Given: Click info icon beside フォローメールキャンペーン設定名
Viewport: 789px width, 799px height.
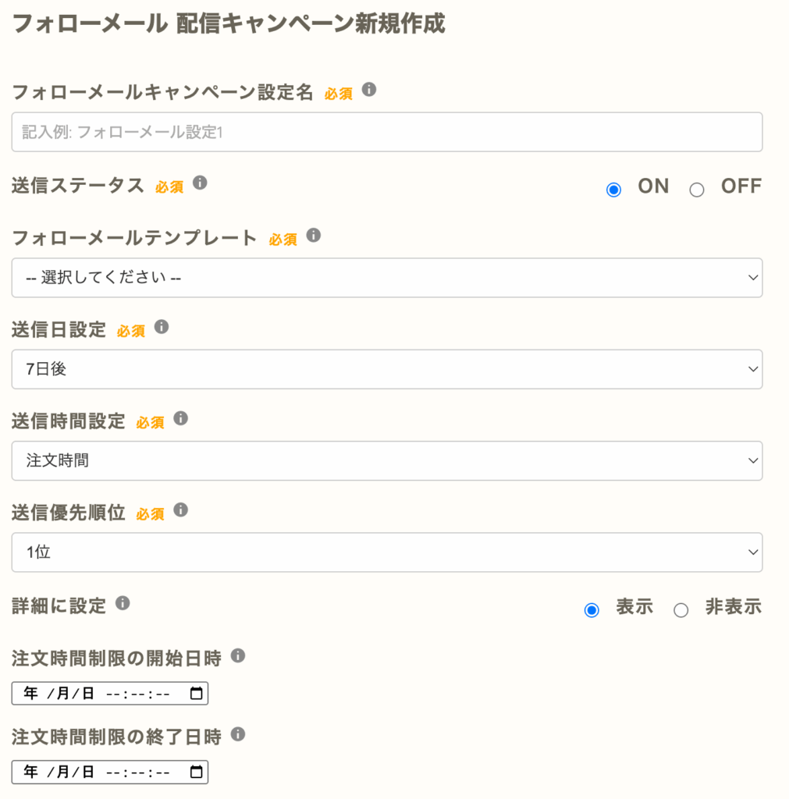Looking at the screenshot, I should (x=370, y=91).
